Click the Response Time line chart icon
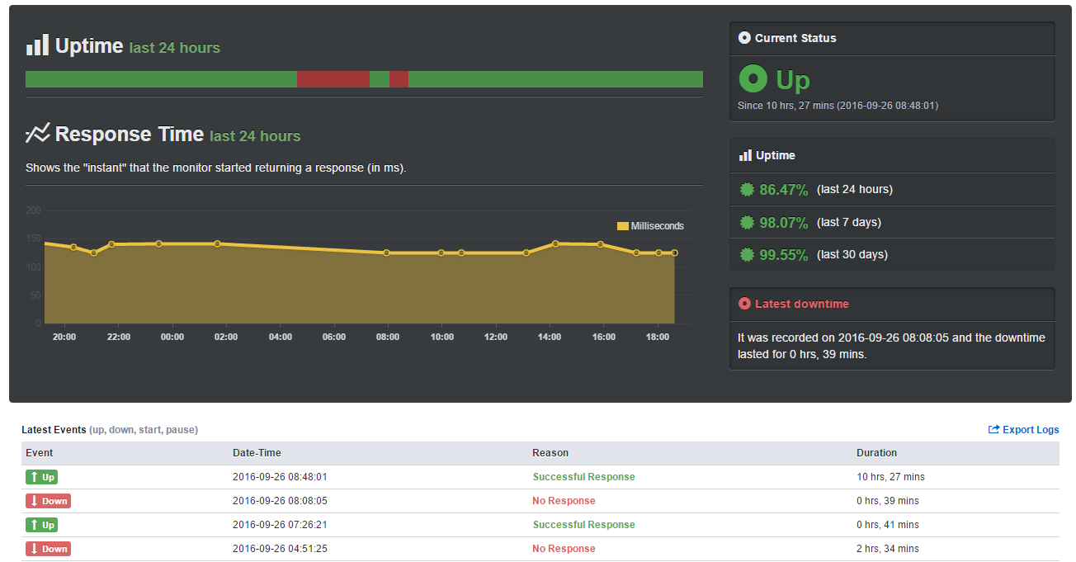This screenshot has height=562, width=1076. [x=37, y=134]
